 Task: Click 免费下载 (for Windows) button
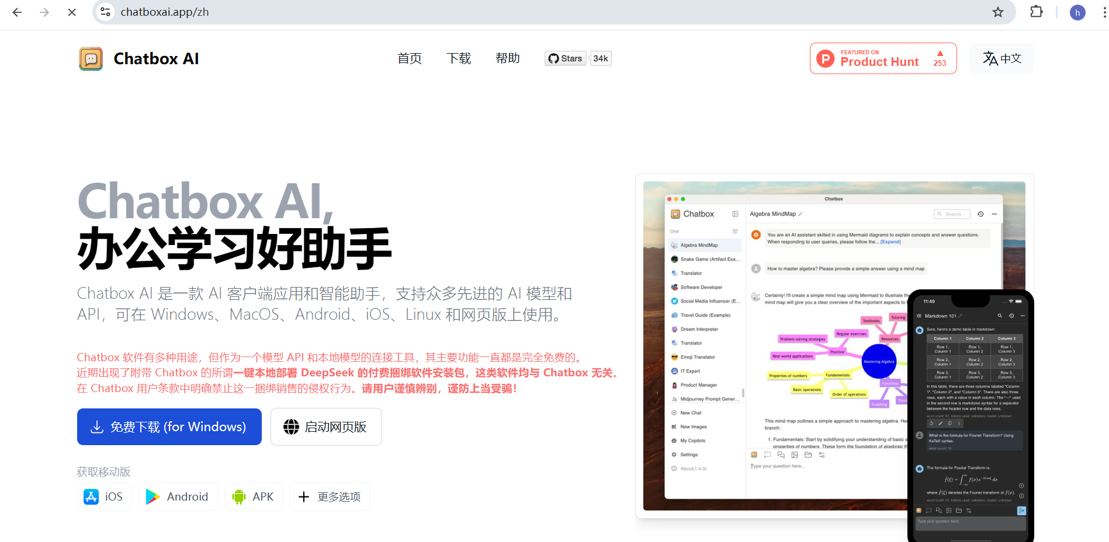click(169, 427)
